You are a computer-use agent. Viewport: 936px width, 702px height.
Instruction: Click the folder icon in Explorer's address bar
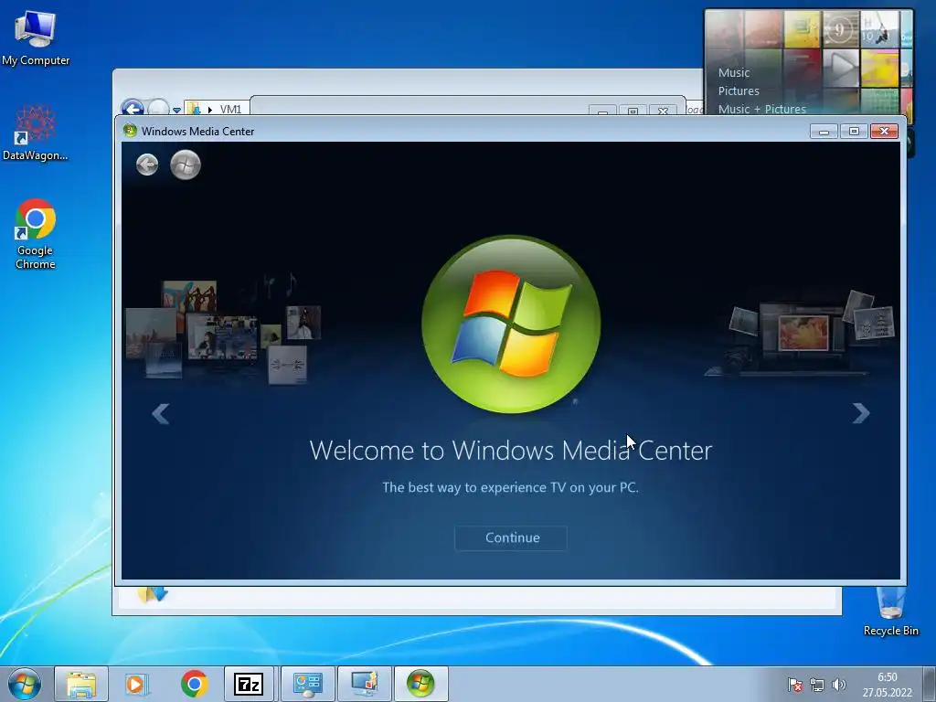pyautogui.click(x=194, y=109)
